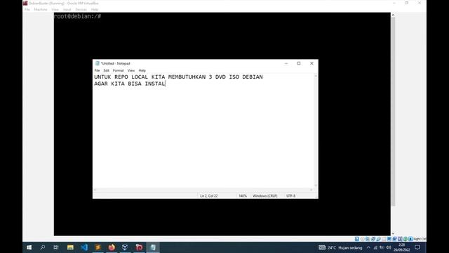Image resolution: width=449 pixels, height=253 pixels.
Task: Maximize the Notepad window
Action: point(299,63)
